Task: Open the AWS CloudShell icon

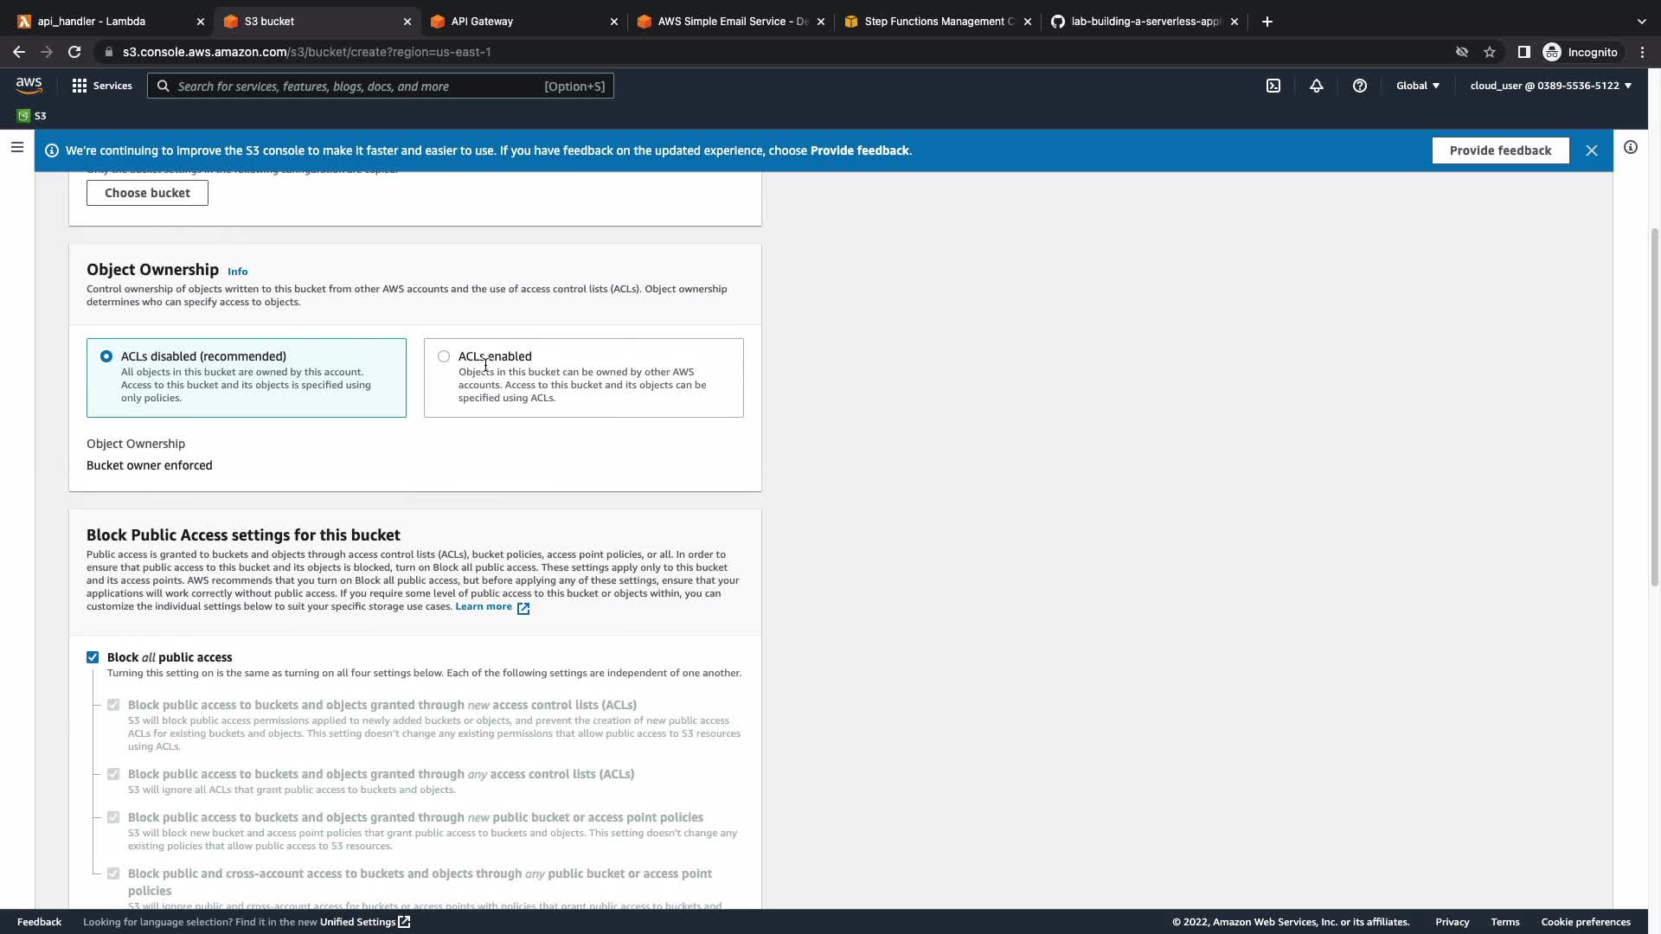Action: click(1273, 86)
